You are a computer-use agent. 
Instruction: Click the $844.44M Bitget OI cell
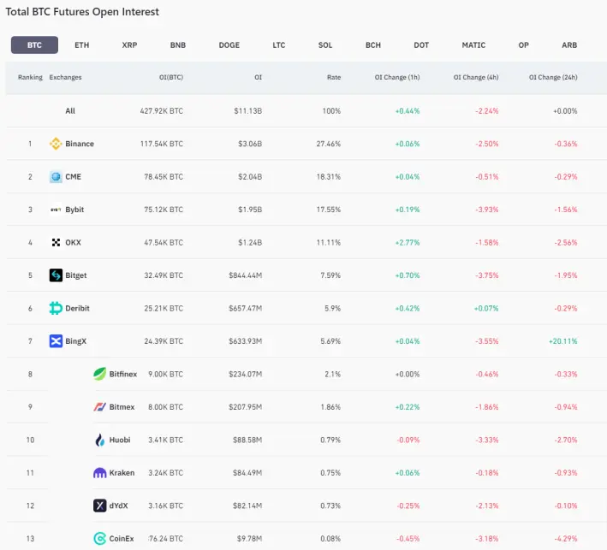[246, 275]
